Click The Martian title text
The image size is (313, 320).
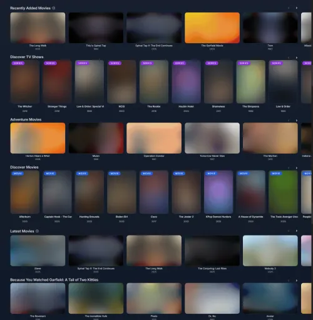point(270,156)
